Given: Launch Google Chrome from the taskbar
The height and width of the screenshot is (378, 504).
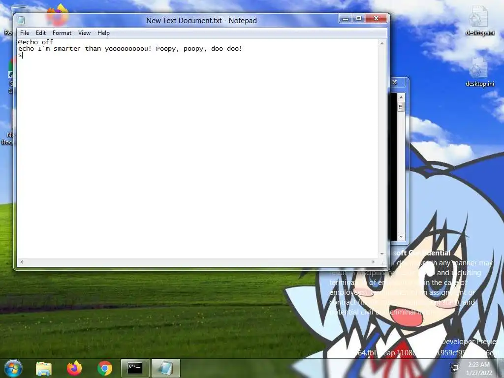Looking at the screenshot, I should click(105, 368).
